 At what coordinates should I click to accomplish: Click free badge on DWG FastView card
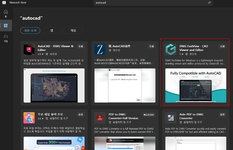[223, 46]
